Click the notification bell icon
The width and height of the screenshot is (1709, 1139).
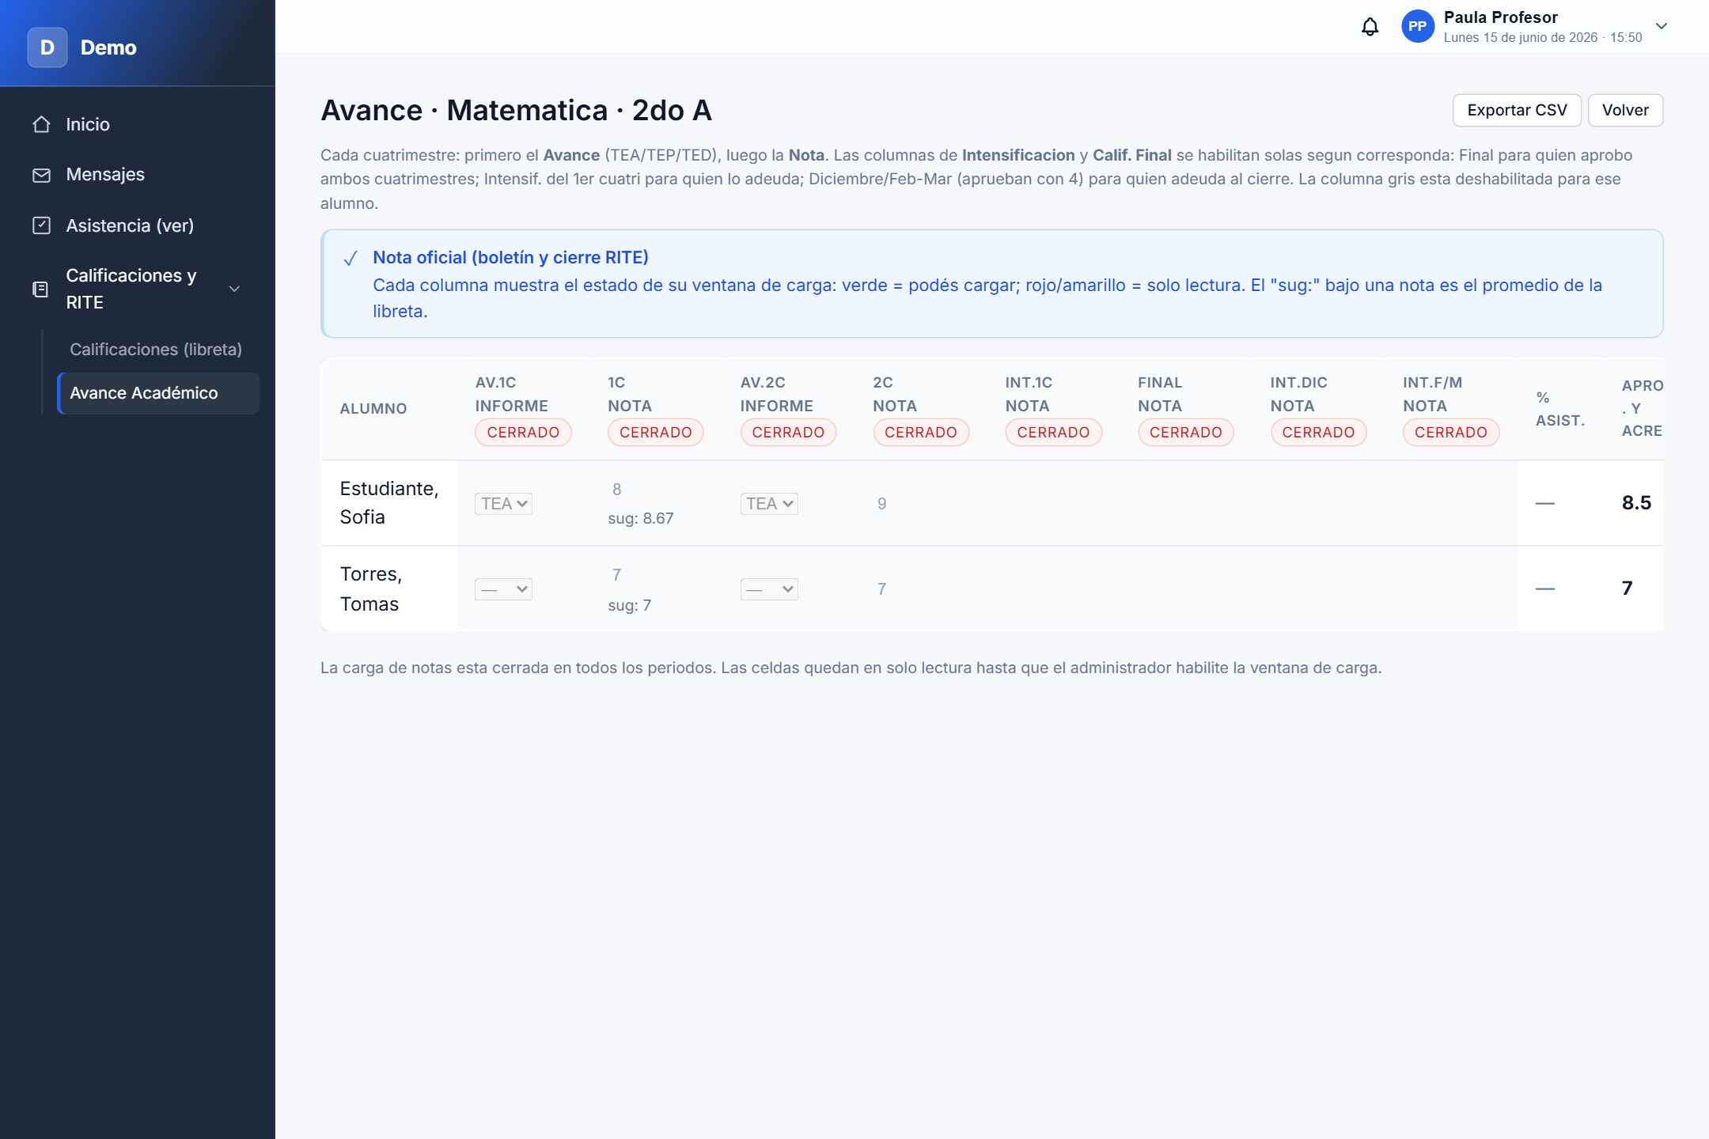click(x=1370, y=27)
